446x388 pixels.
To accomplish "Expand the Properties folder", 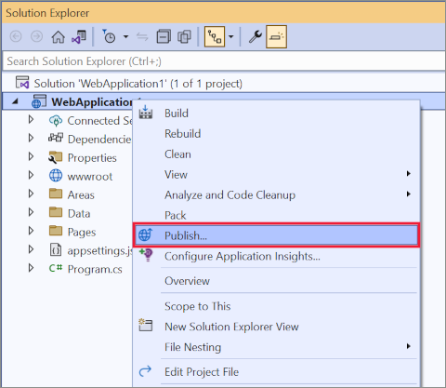I will [x=31, y=157].
